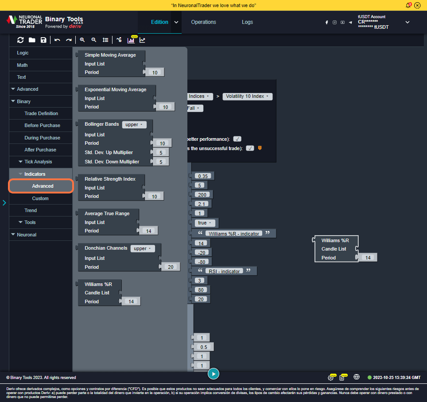Open the bar chart toolbar icon
Screen dimensions: 427x402
point(131,40)
